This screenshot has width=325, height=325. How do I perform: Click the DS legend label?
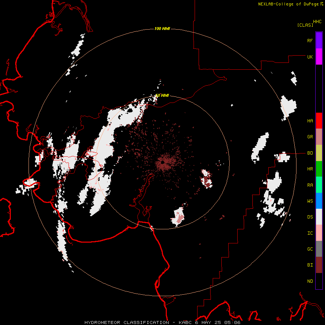310,217
